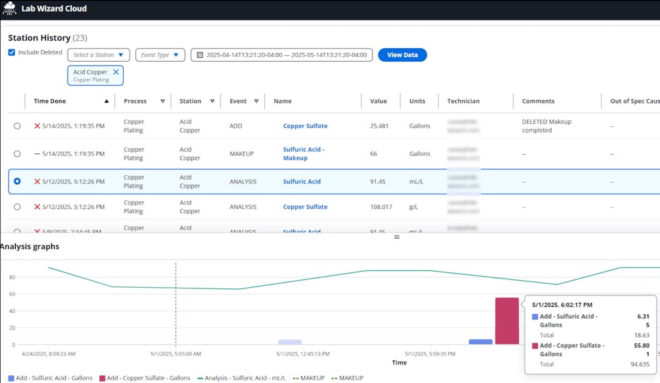Screen dimensions: 660x383
Task: Click the View Data button
Action: pos(402,55)
